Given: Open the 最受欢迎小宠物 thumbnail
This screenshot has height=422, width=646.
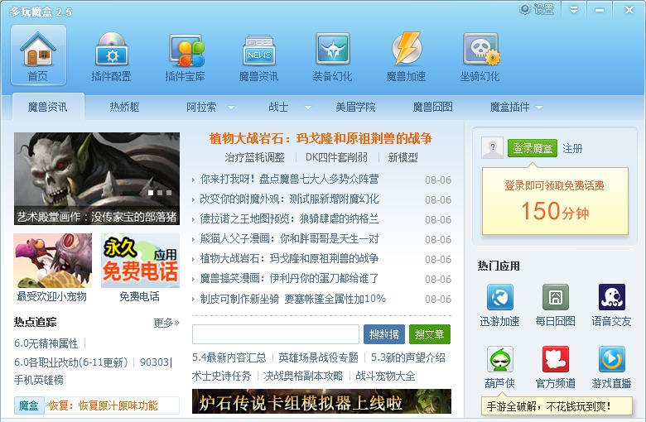Looking at the screenshot, I should tap(53, 261).
